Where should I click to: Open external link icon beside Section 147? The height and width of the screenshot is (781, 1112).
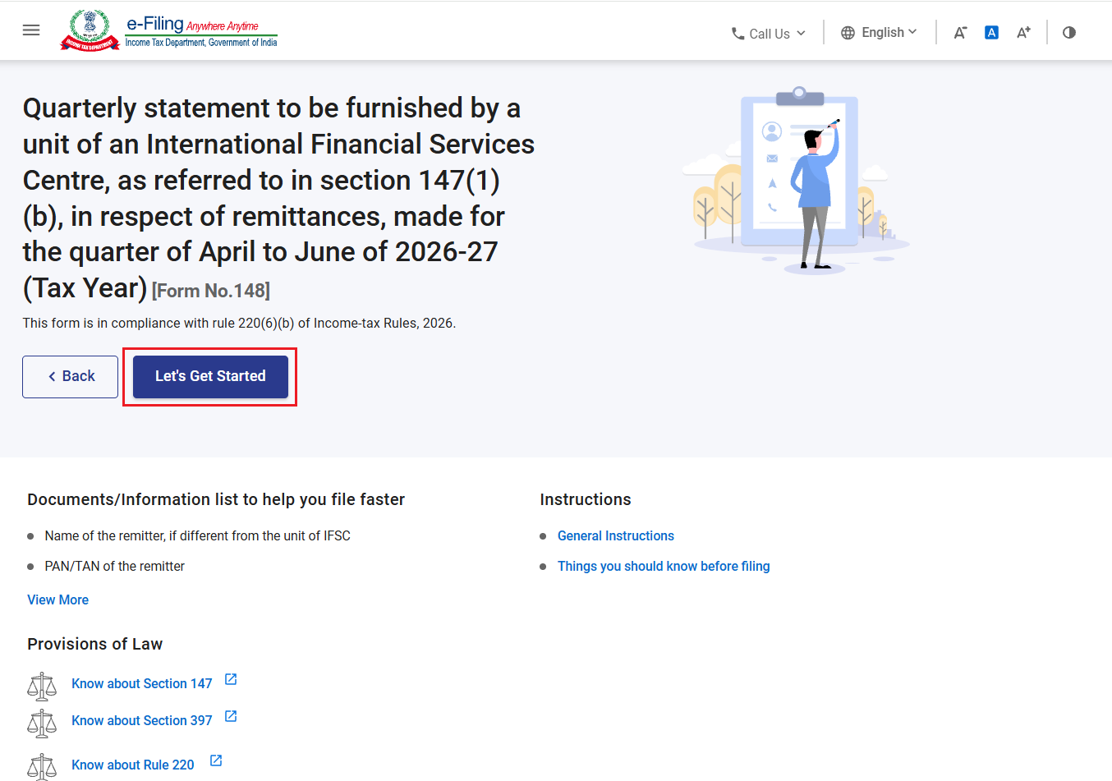click(231, 679)
